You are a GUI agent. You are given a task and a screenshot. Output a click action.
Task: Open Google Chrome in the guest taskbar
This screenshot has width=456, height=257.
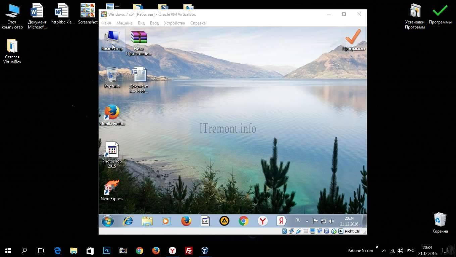(x=244, y=221)
